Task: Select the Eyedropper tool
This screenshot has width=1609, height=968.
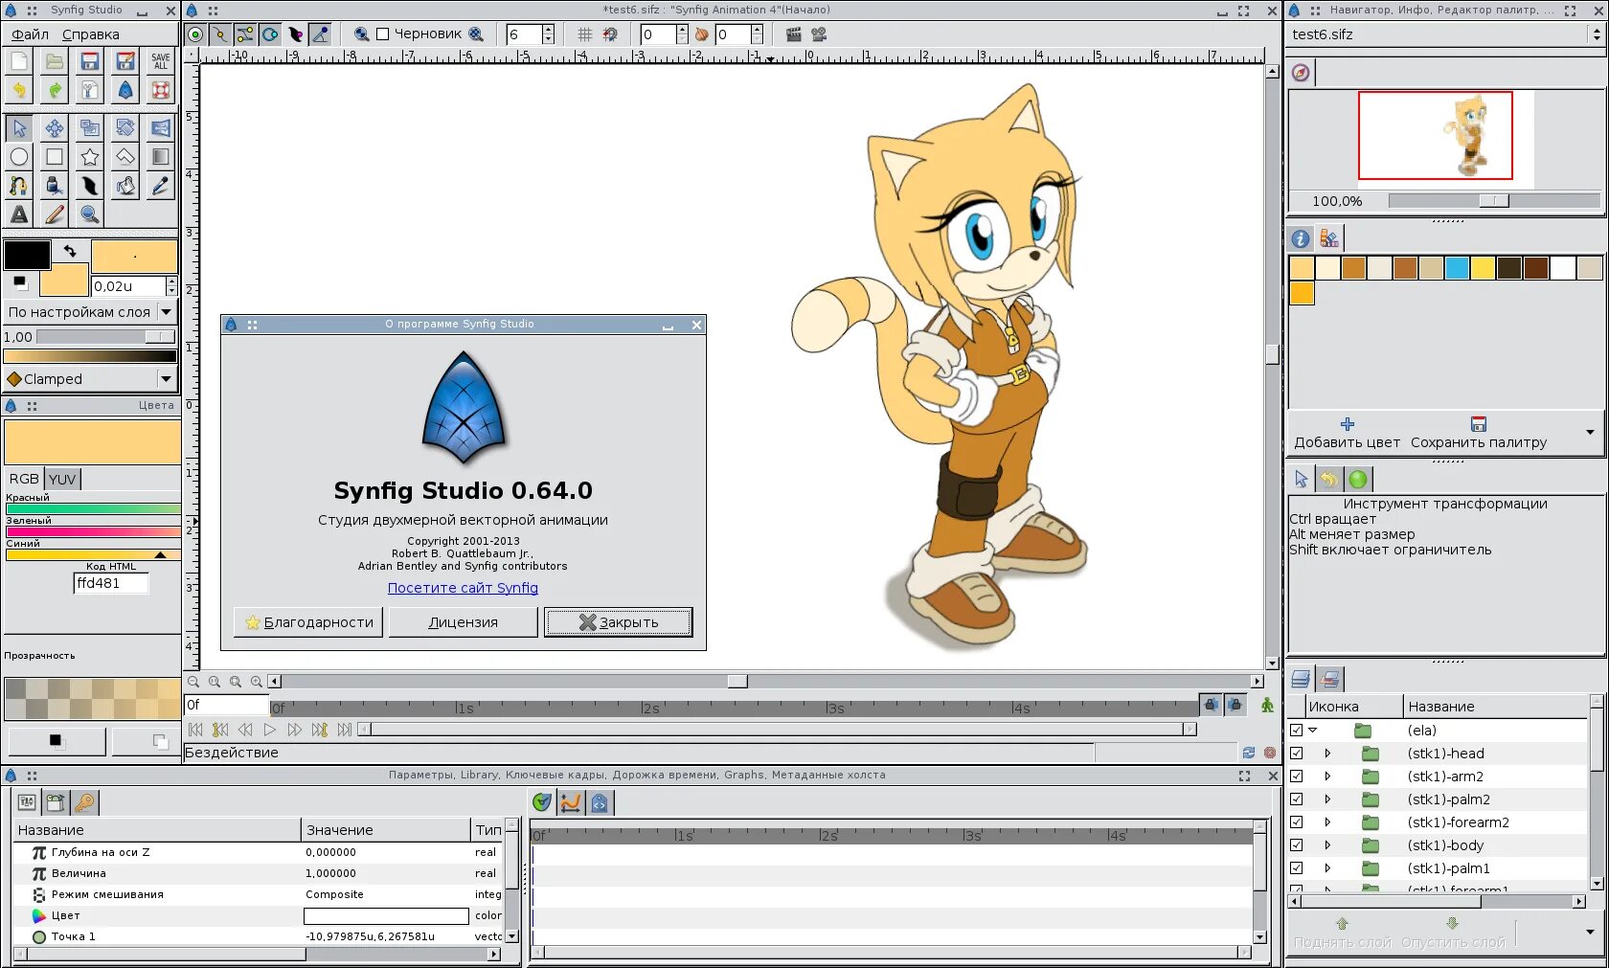Action: (x=161, y=186)
